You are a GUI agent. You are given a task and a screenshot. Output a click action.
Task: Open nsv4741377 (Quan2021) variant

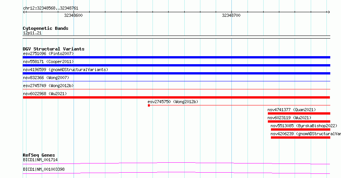pyautogui.click(x=292, y=110)
